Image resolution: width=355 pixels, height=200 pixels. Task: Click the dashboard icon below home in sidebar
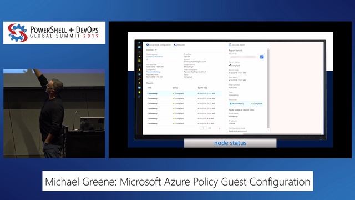point(139,47)
